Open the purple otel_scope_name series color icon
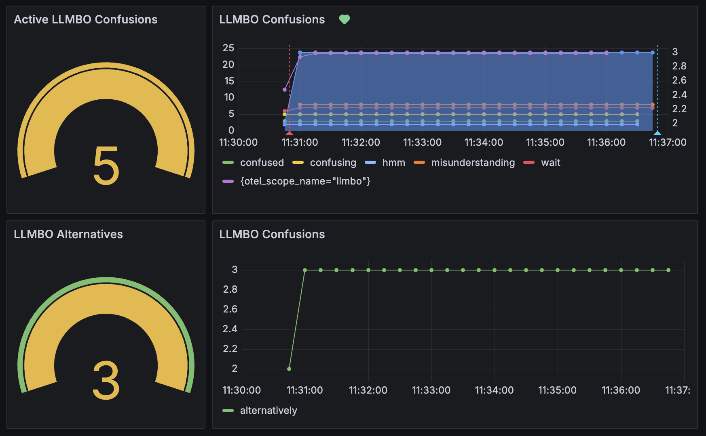Image resolution: width=706 pixels, height=436 pixels. [228, 181]
